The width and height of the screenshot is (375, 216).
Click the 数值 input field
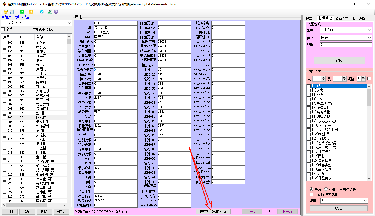[x=346, y=45]
